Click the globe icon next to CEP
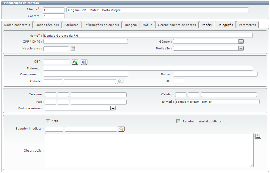This screenshot has width=270, height=173. tap(84, 62)
